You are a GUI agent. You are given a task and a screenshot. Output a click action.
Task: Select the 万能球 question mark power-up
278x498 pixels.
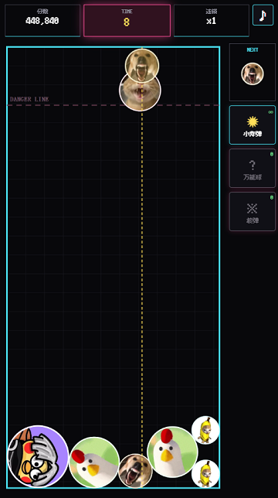[253, 169]
